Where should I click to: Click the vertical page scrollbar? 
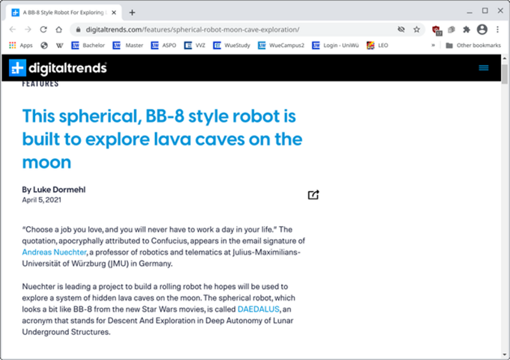point(504,191)
